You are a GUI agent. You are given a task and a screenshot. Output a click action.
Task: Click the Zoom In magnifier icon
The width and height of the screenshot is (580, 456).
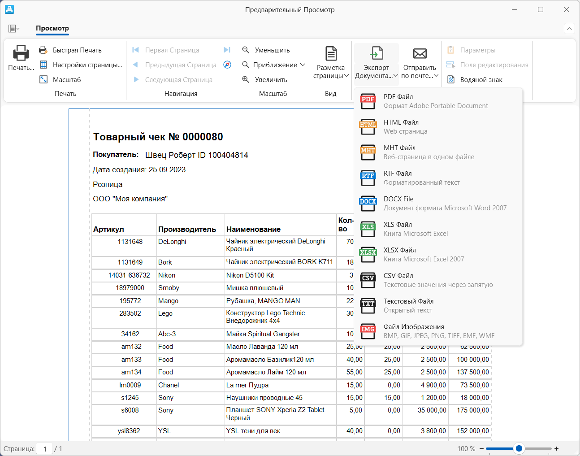(246, 79)
